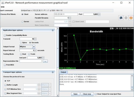Check the Print MSS option
This screenshot has width=134, height=97.
click(x=5, y=65)
